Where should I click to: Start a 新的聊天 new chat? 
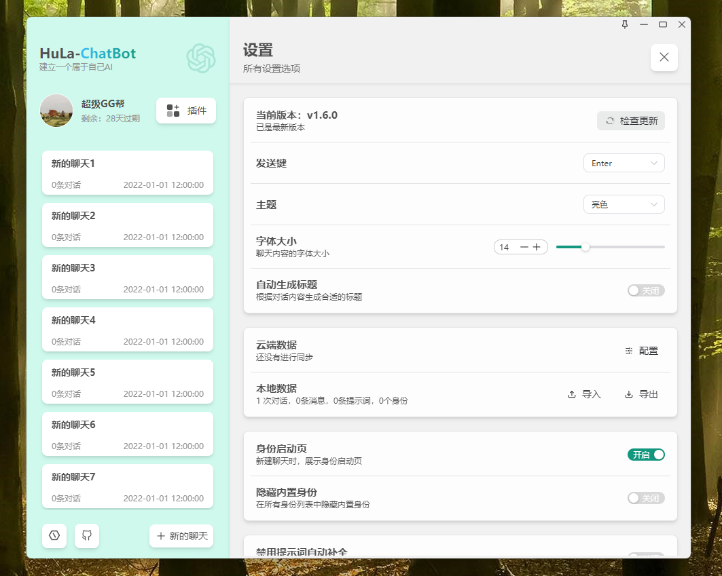pos(181,536)
